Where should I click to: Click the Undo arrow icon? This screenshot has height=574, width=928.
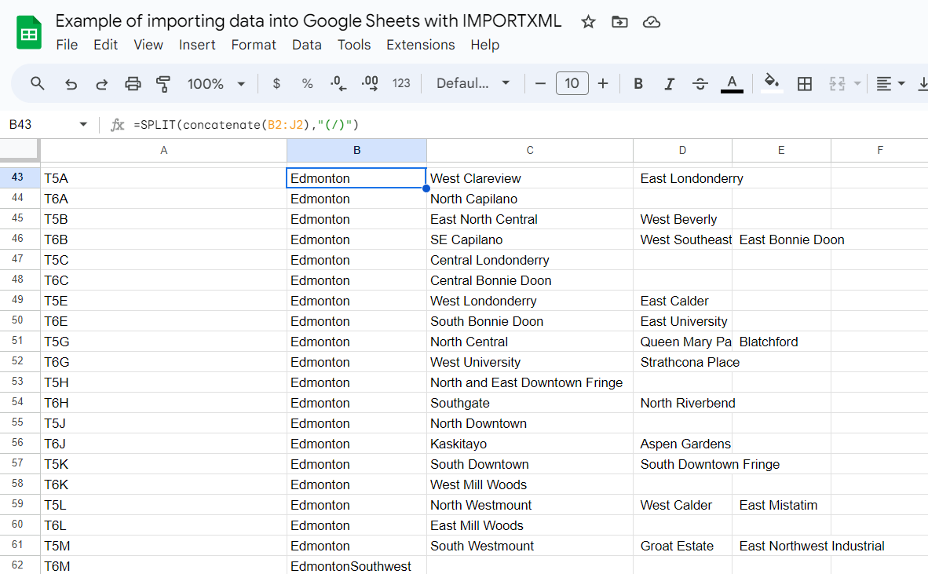tap(71, 84)
